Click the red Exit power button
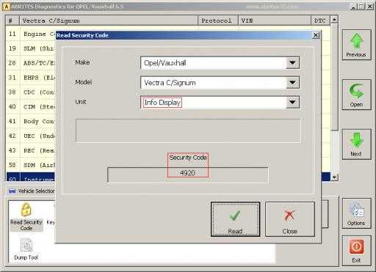 pos(356,251)
